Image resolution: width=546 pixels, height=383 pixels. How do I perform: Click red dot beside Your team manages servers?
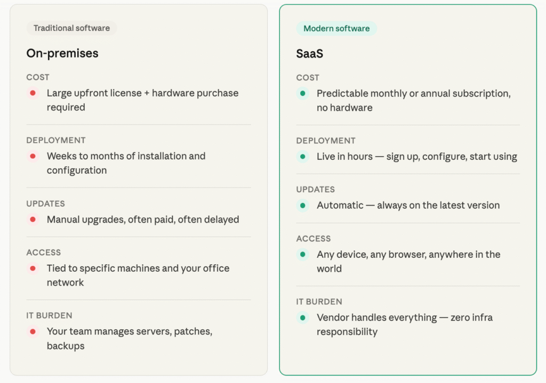pos(33,331)
